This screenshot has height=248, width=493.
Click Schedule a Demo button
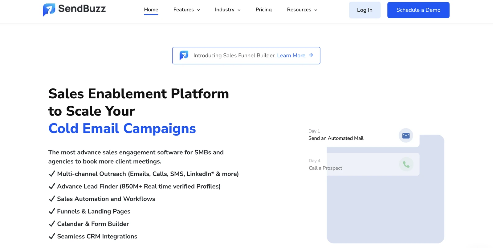tap(418, 10)
